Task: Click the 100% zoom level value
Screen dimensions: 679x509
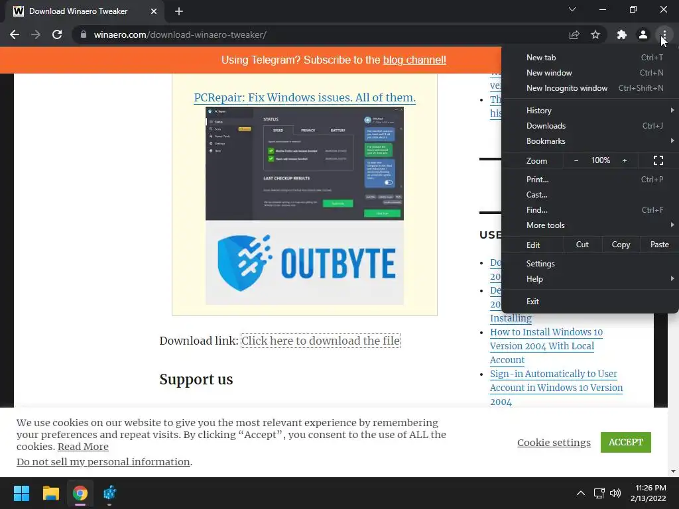Action: (x=600, y=160)
